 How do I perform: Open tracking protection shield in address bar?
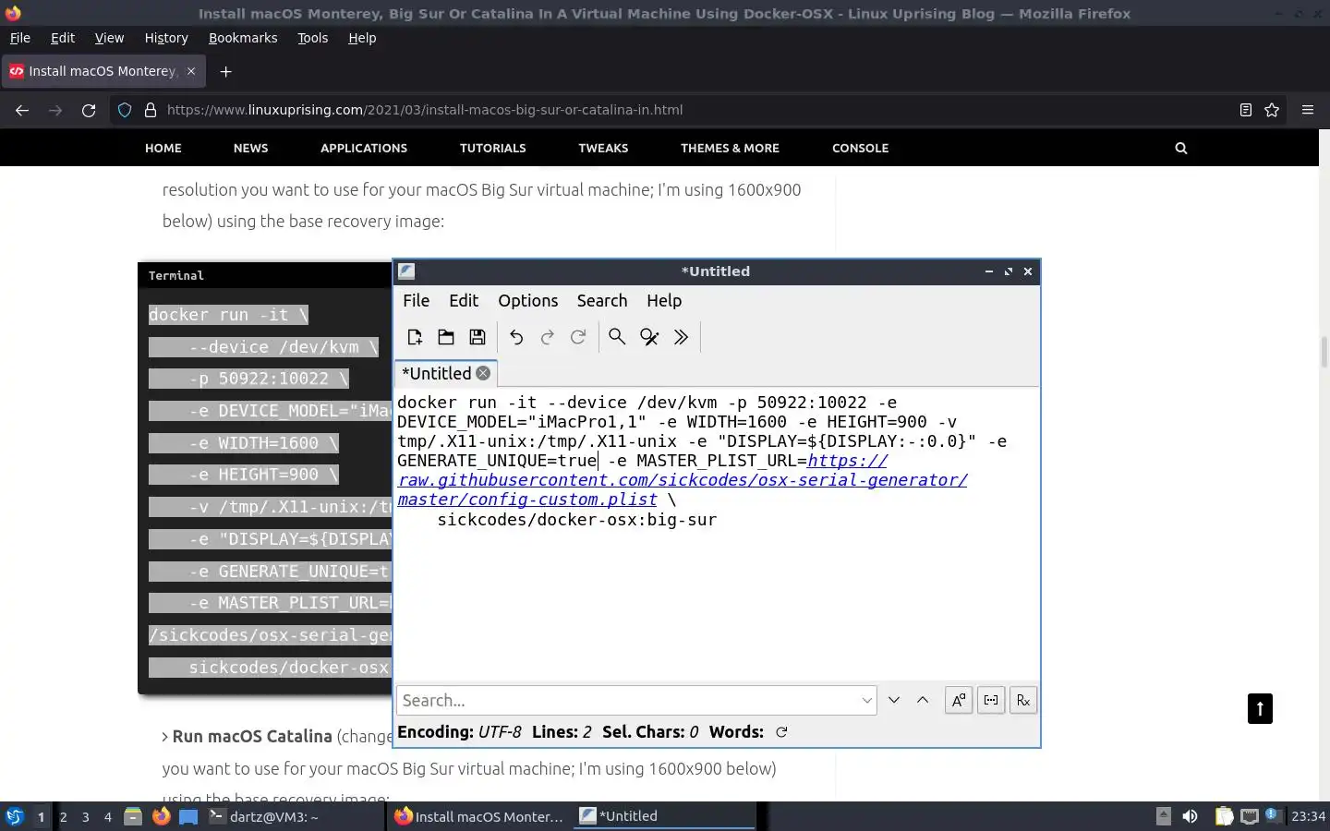(x=125, y=110)
